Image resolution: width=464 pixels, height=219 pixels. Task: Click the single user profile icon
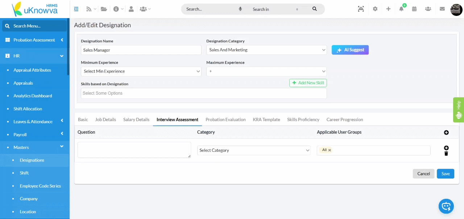[x=131, y=9]
